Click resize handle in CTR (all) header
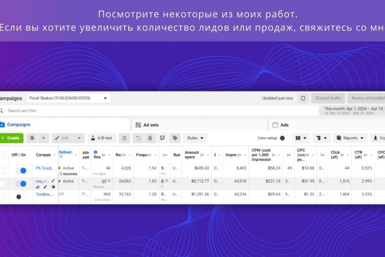 pyautogui.click(x=367, y=155)
